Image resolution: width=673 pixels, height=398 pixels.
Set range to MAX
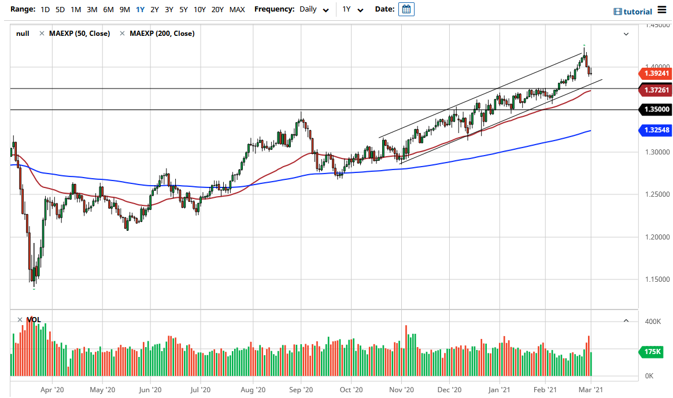point(237,10)
